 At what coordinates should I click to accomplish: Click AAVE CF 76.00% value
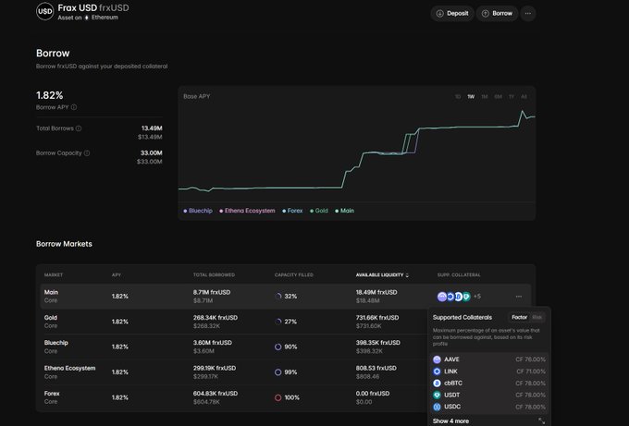click(530, 359)
